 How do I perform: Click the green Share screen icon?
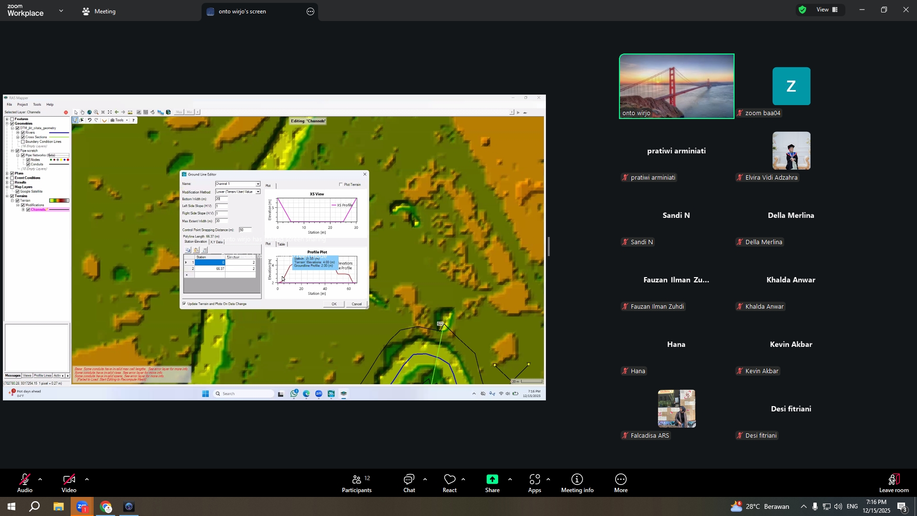coord(492,479)
